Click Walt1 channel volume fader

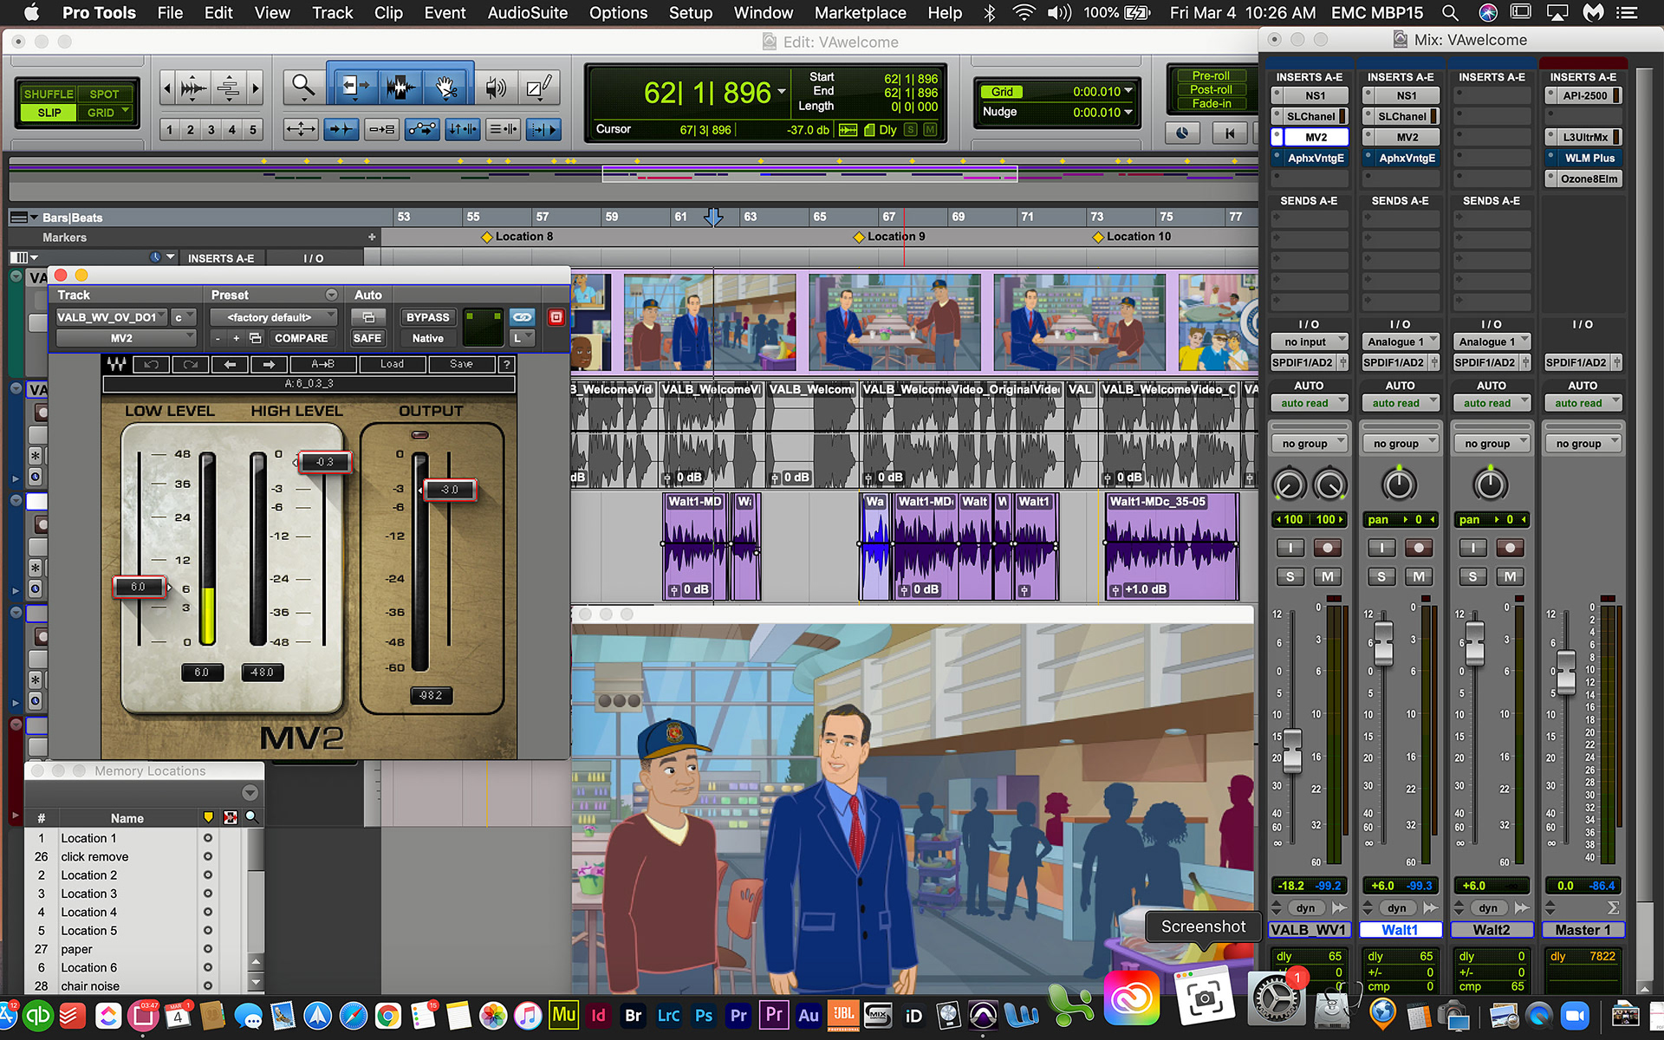point(1383,644)
